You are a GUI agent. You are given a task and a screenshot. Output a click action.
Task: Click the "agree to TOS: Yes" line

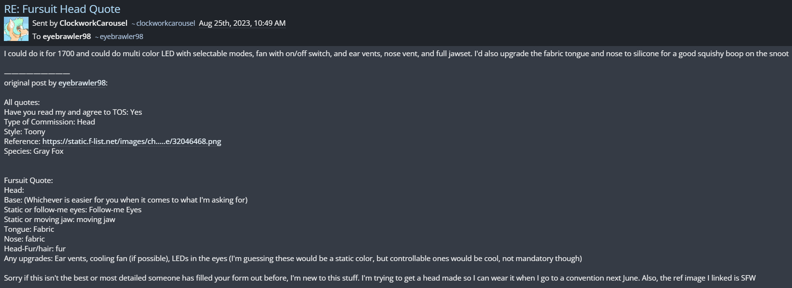point(73,112)
